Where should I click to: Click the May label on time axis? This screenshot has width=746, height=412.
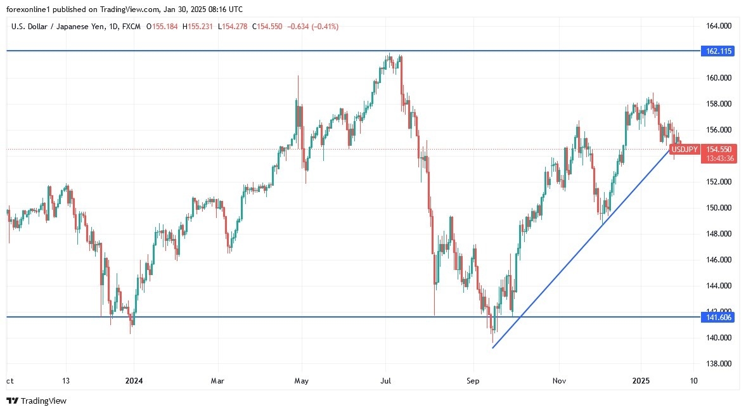click(302, 381)
